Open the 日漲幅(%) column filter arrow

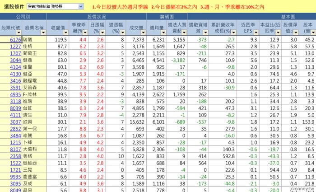click(102, 33)
